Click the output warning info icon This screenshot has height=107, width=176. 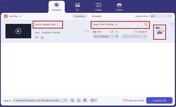point(146,24)
